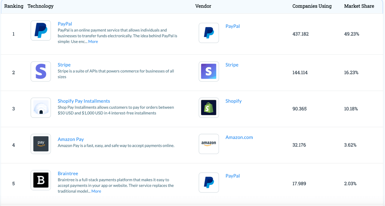
Task: Click the Market Share column header
Action: [x=359, y=6]
